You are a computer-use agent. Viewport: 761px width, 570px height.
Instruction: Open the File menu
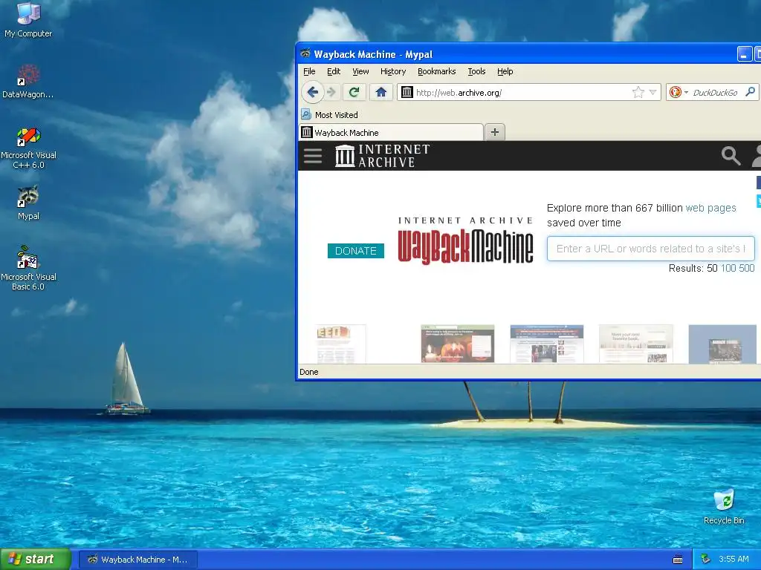309,71
